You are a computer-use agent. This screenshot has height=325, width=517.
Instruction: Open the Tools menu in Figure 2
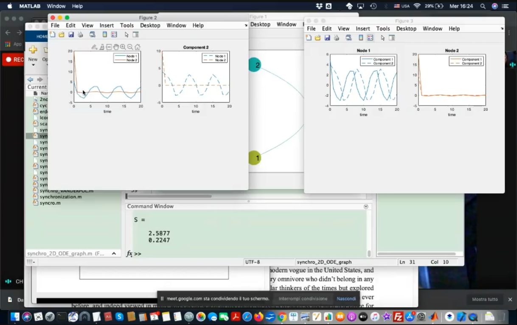(x=126, y=25)
